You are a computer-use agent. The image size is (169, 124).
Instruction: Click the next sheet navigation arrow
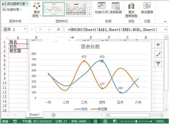tap(15, 115)
